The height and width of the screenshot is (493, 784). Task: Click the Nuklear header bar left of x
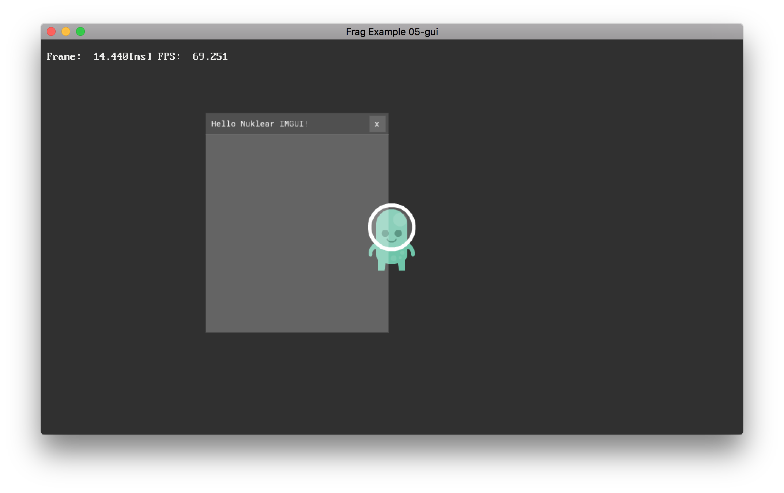pyautogui.click(x=338, y=124)
